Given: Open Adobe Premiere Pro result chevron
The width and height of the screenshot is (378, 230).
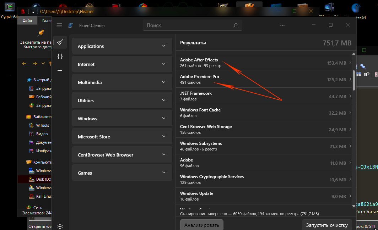Looking at the screenshot, I should tap(350, 79).
